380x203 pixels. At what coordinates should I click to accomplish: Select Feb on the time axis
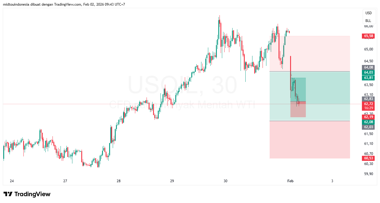point(290,181)
